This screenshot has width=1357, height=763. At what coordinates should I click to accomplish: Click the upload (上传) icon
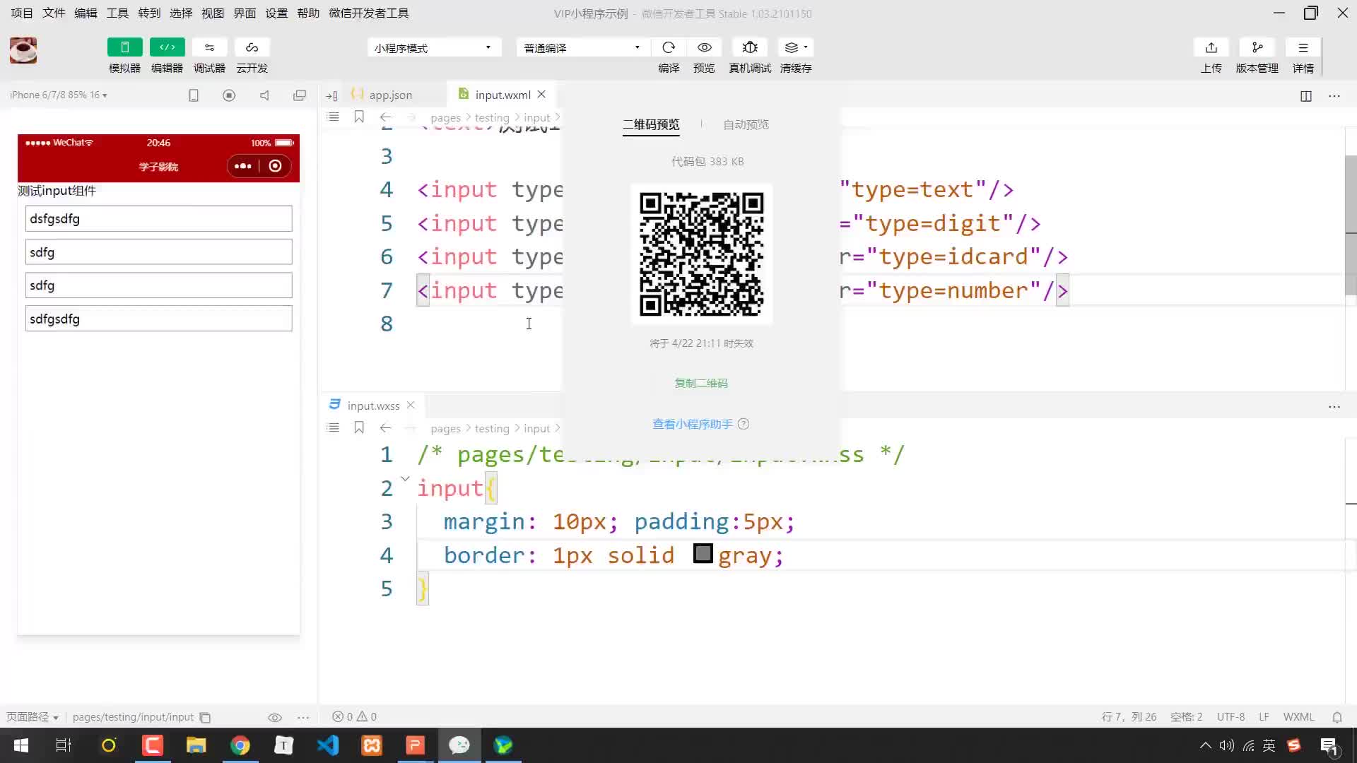tap(1211, 47)
